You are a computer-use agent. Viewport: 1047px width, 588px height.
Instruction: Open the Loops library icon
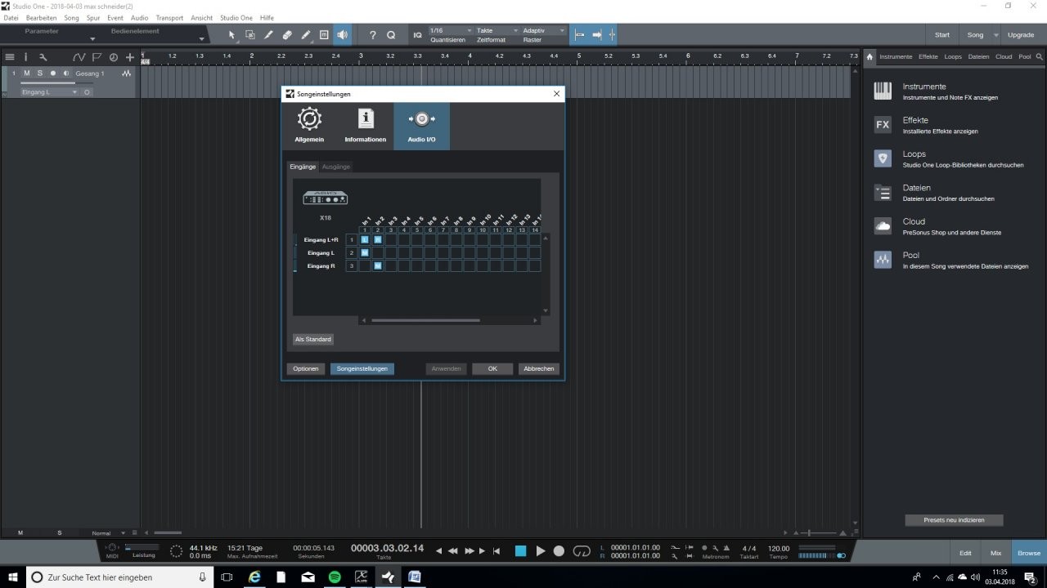[x=883, y=158]
